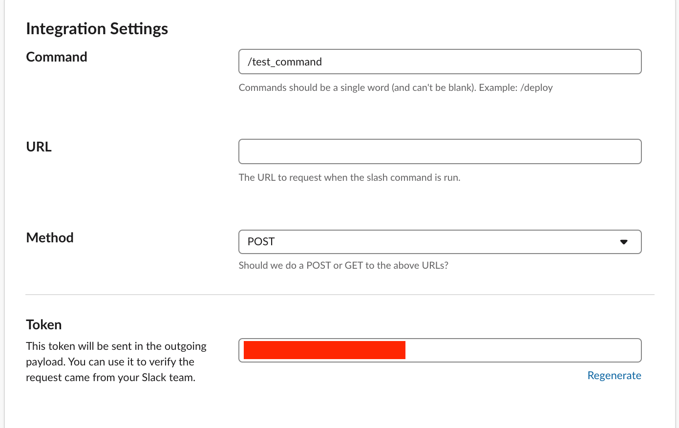Focus the empty URL input field
679x428 pixels.
coord(440,151)
